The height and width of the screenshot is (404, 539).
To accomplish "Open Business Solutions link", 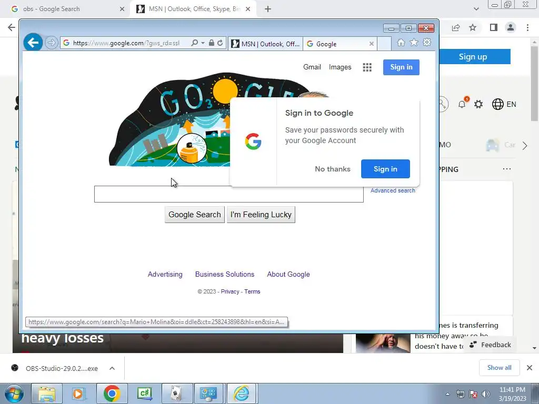I will coord(225,275).
